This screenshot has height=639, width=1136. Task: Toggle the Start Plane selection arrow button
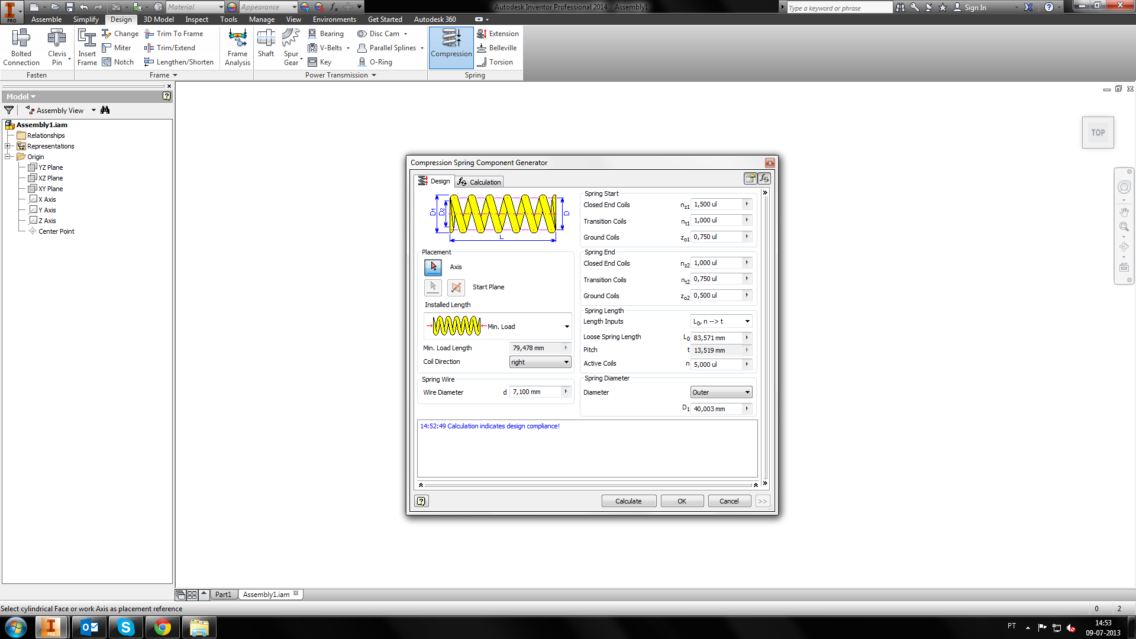click(433, 288)
